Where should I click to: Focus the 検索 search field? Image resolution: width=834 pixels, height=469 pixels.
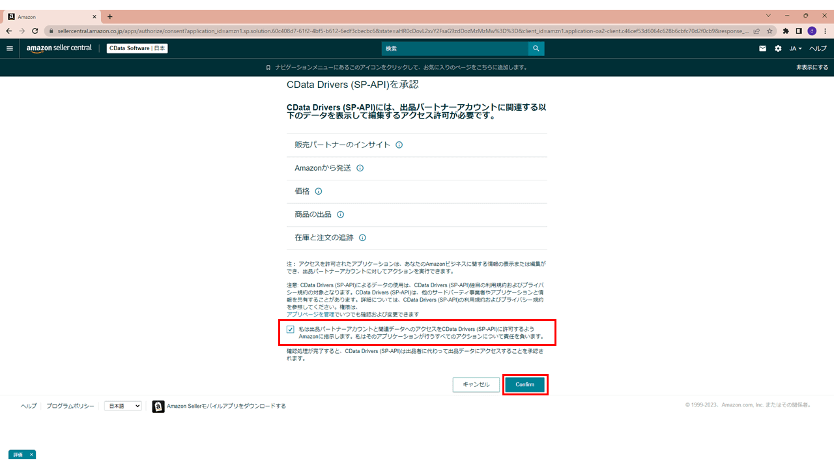click(455, 48)
